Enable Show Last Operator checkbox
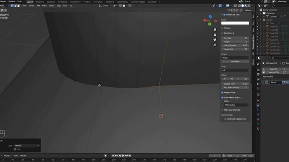 pyautogui.click(x=223, y=110)
